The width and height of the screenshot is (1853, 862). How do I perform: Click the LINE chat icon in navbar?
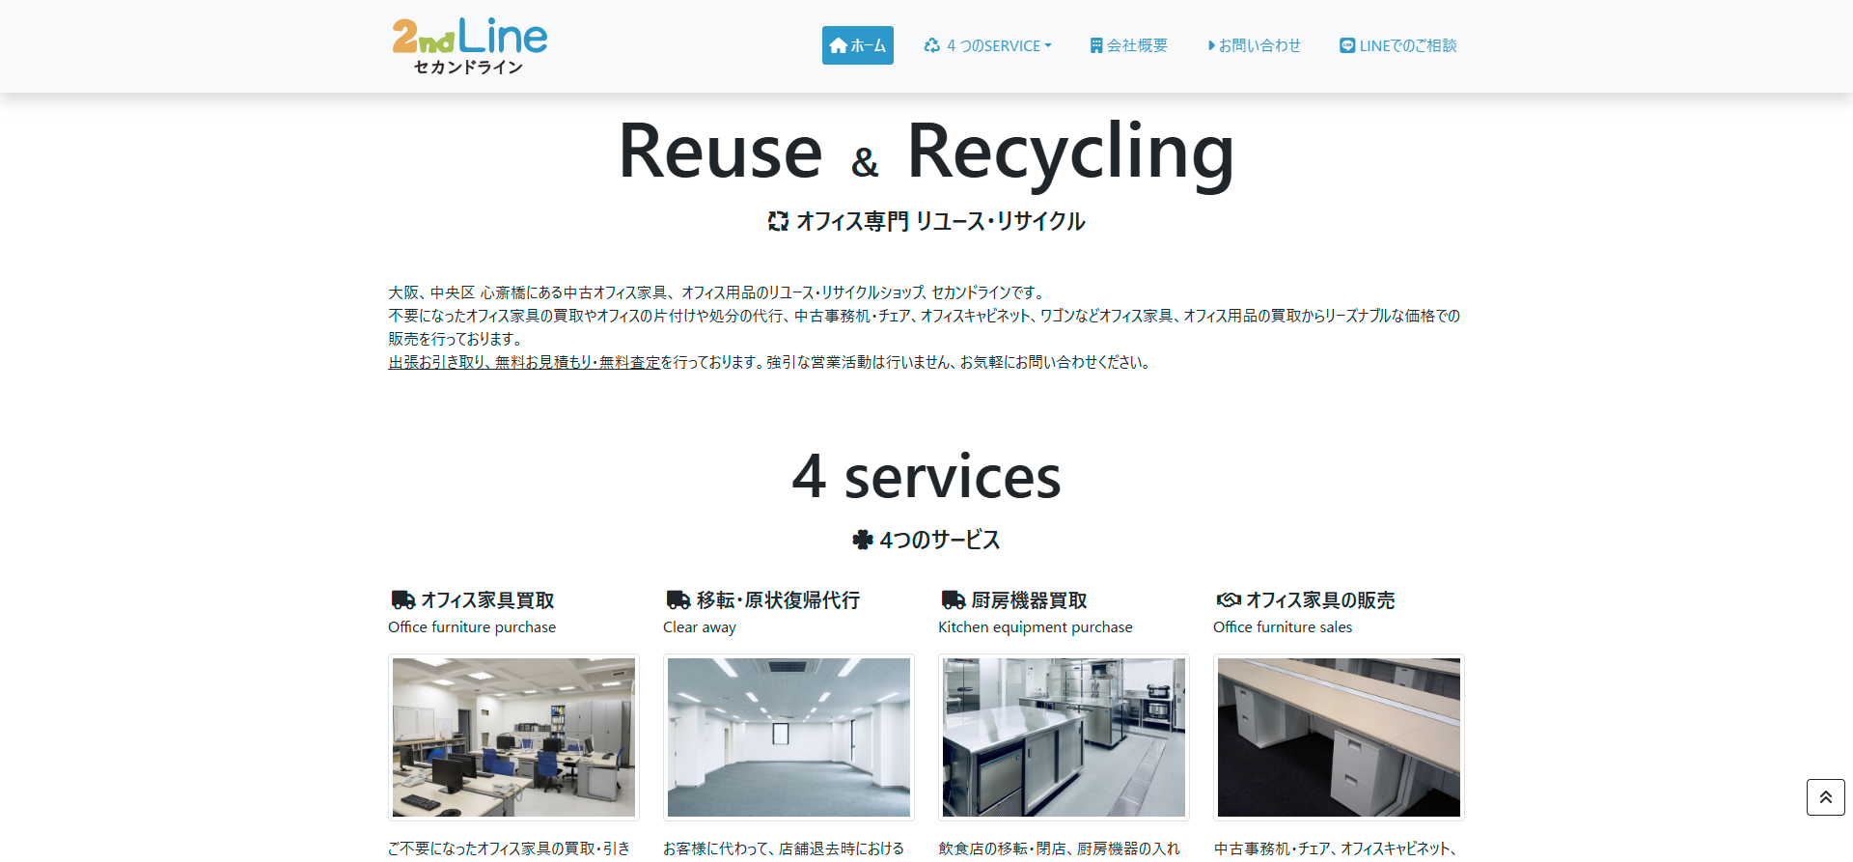click(1347, 45)
